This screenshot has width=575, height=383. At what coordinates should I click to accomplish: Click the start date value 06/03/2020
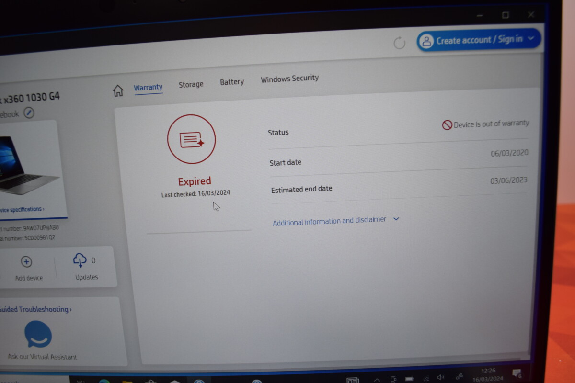pyautogui.click(x=509, y=153)
